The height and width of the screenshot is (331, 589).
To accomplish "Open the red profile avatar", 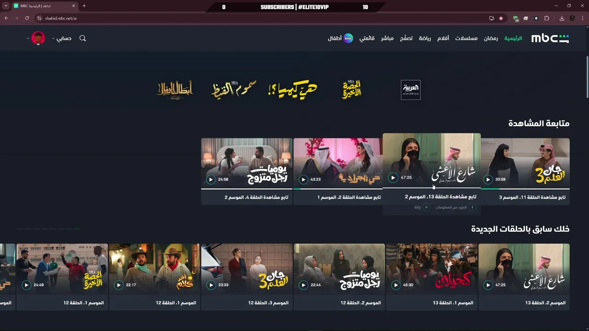I will coord(38,38).
